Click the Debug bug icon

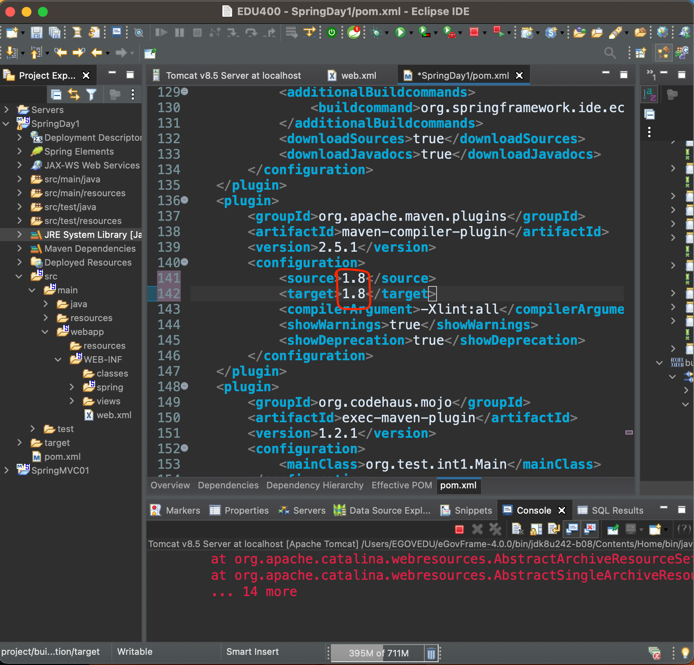376,32
